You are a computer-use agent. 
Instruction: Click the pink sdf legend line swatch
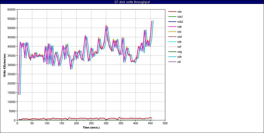(172, 47)
